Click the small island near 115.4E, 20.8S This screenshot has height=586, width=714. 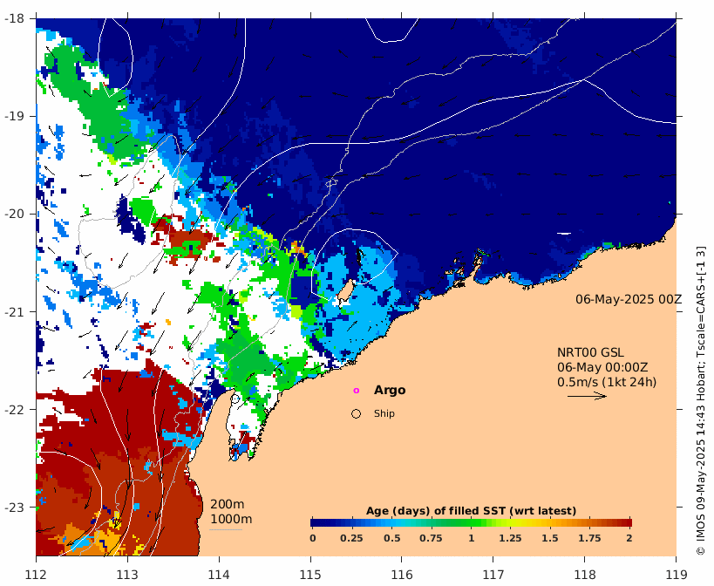(x=346, y=290)
